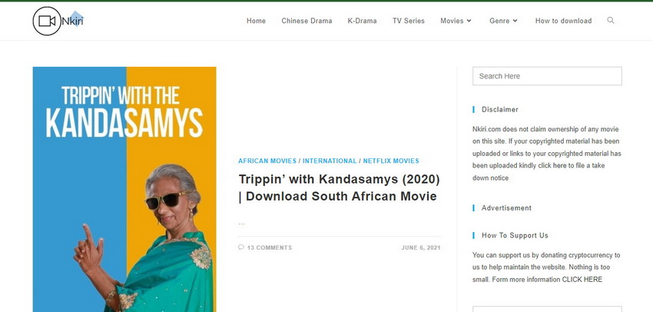Viewport: 653px width, 312px height.
Task: Select K-Drama from the navigation
Action: pyautogui.click(x=362, y=21)
